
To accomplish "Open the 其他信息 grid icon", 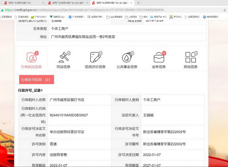I will (x=190, y=57).
